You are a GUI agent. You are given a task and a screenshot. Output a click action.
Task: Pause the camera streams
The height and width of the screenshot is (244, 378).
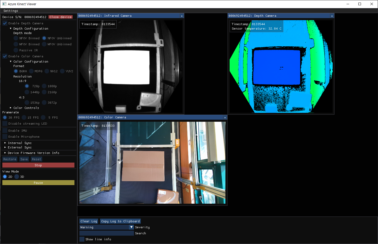point(38,183)
